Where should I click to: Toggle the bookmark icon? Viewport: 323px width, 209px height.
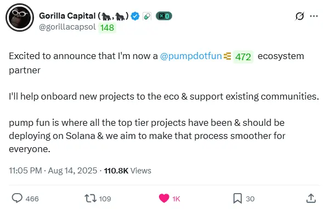click(237, 199)
